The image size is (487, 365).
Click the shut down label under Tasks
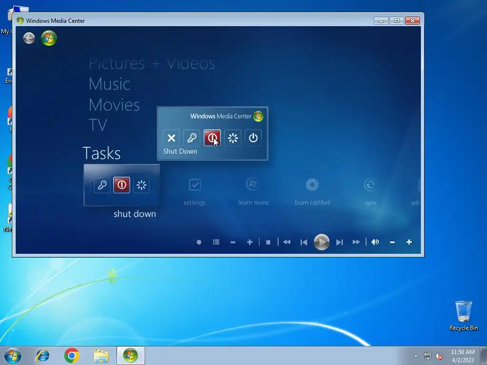(x=135, y=214)
